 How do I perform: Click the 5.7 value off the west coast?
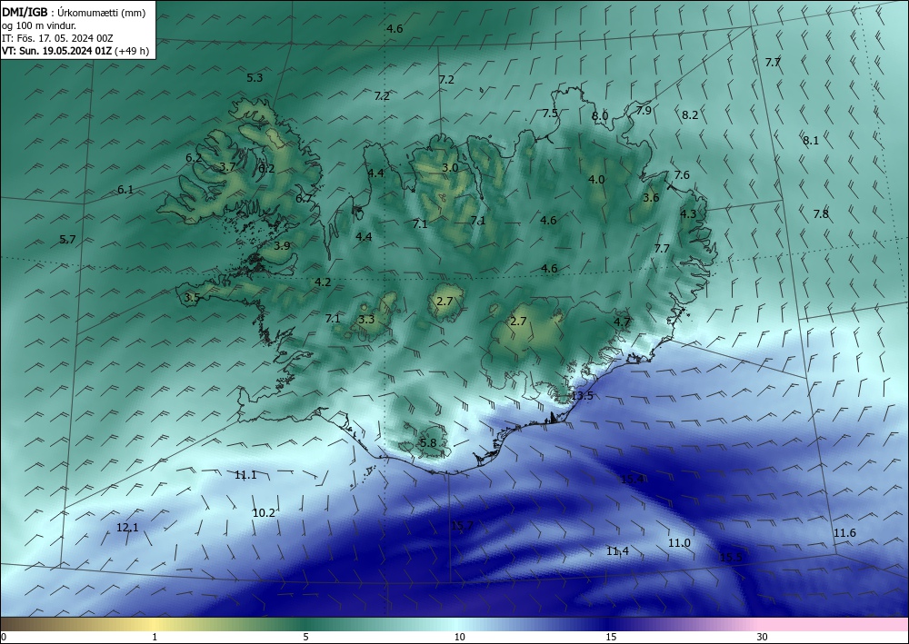click(x=68, y=239)
